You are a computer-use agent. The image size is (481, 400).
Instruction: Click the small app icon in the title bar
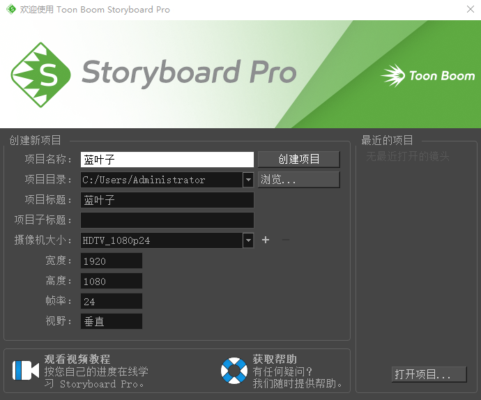11,9
